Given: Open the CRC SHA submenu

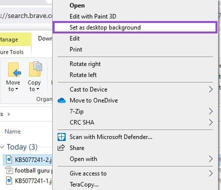Looking at the screenshot, I should click(x=135, y=122).
